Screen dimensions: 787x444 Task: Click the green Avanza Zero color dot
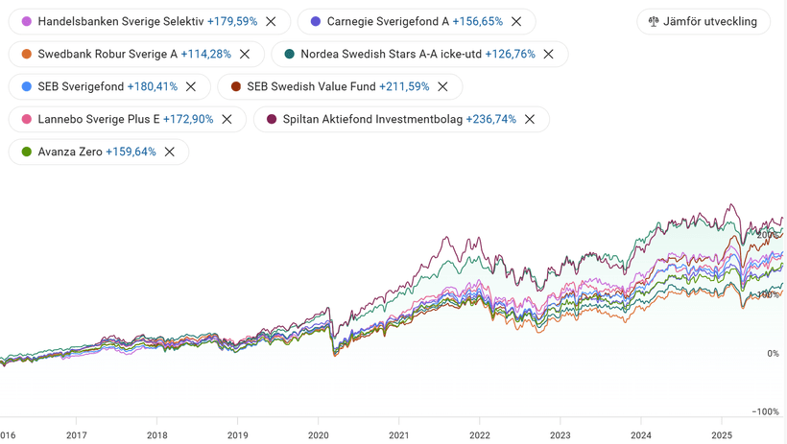click(27, 152)
